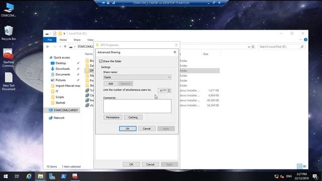Cancel the Advanced Sharing dialog

(146, 129)
